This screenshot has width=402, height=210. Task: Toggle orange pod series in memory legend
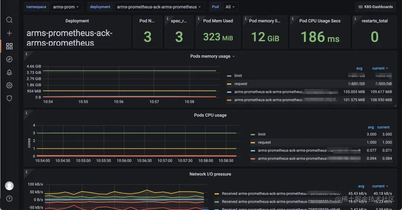tap(268, 100)
